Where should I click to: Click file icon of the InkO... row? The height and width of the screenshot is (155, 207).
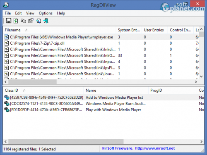(x=7, y=55)
